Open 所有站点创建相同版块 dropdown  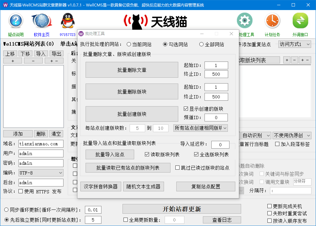tap(201, 128)
